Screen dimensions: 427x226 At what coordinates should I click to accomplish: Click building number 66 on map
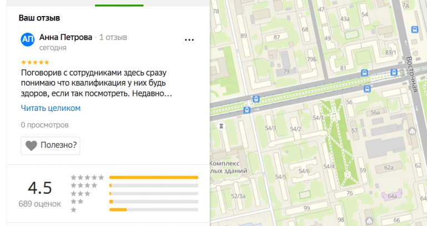tap(396, 220)
